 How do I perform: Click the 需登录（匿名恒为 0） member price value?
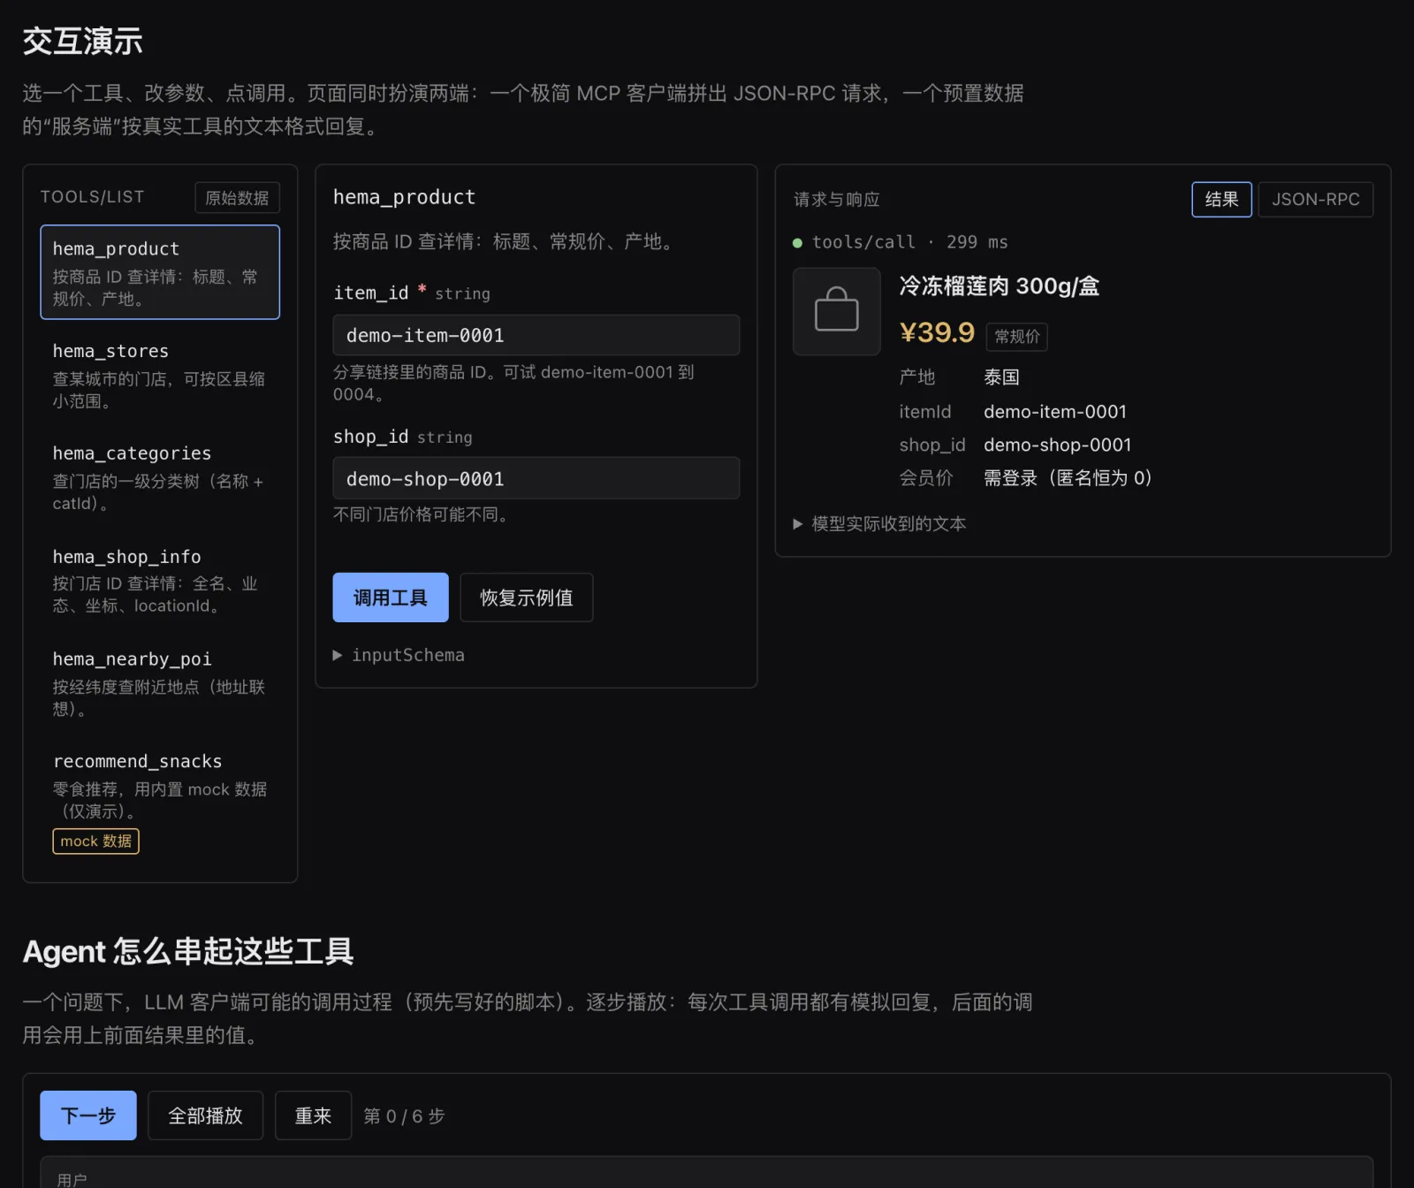click(1068, 478)
